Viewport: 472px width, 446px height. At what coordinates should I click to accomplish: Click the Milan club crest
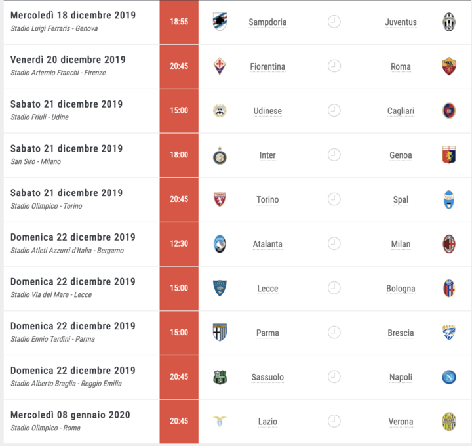pyautogui.click(x=448, y=244)
